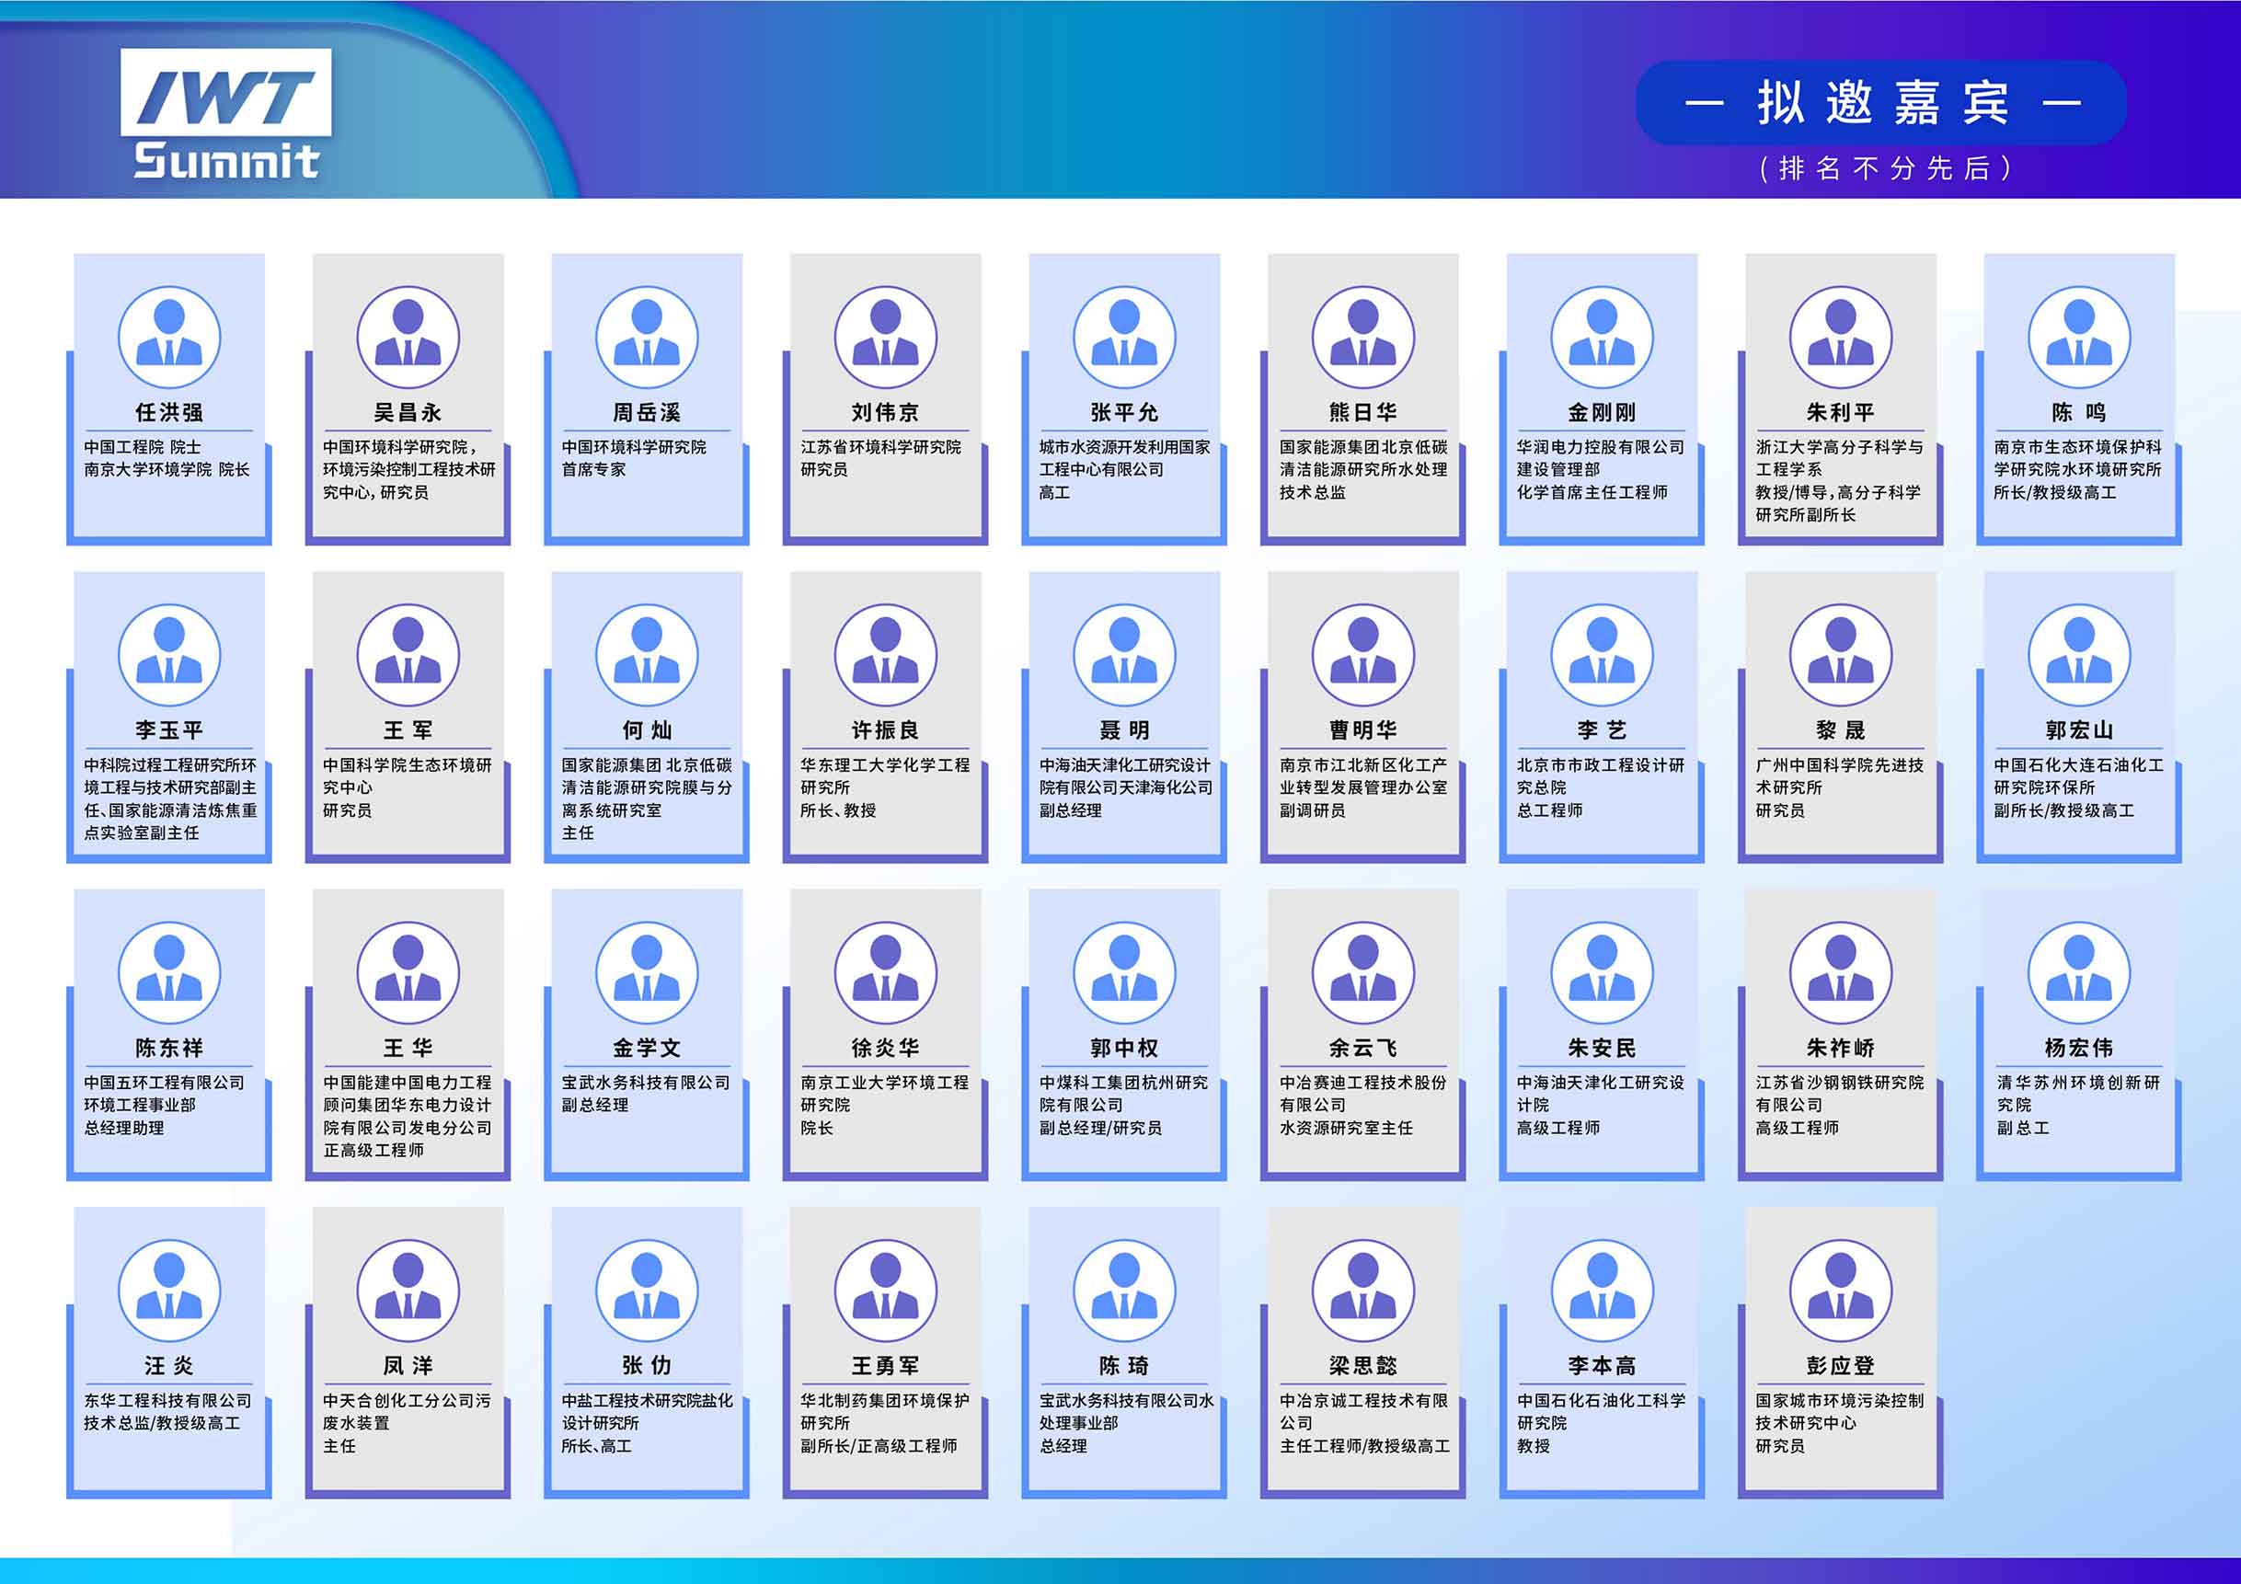Click avatar icon above 徐炎华

pyautogui.click(x=885, y=973)
